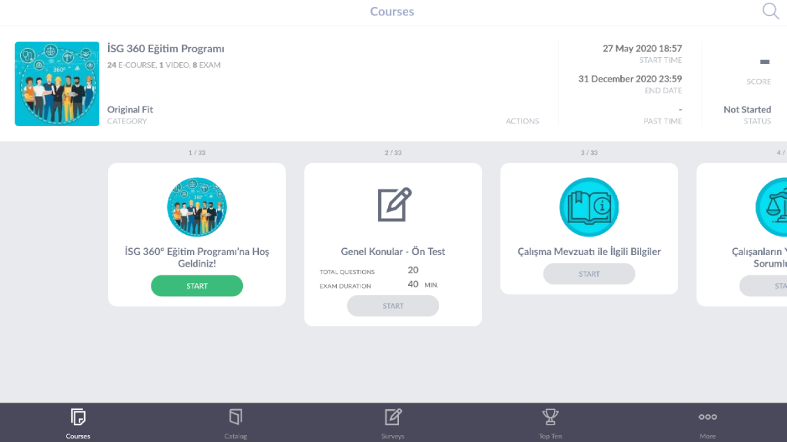Screen dimensions: 787x442
Task: Select the Catalog label in bottom bar
Action: 235,436
